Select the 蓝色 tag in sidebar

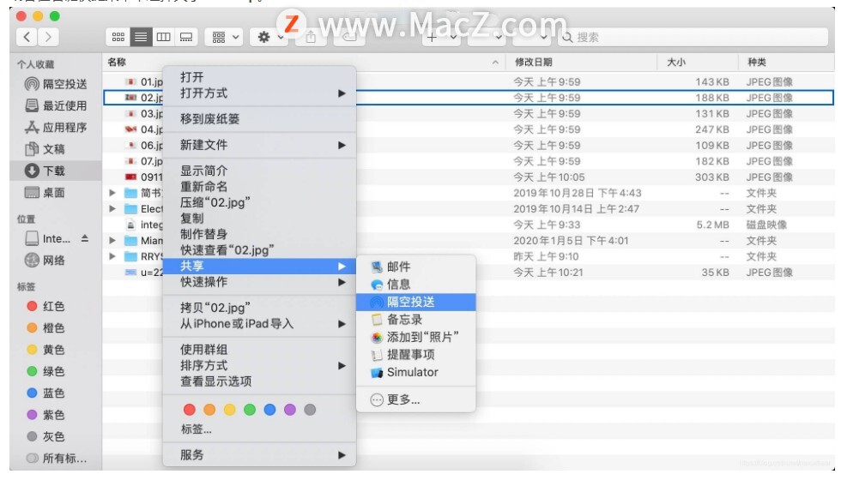click(x=45, y=393)
